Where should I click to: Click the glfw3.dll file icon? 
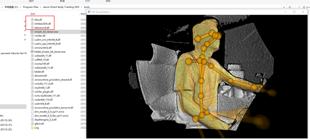click(32, 124)
